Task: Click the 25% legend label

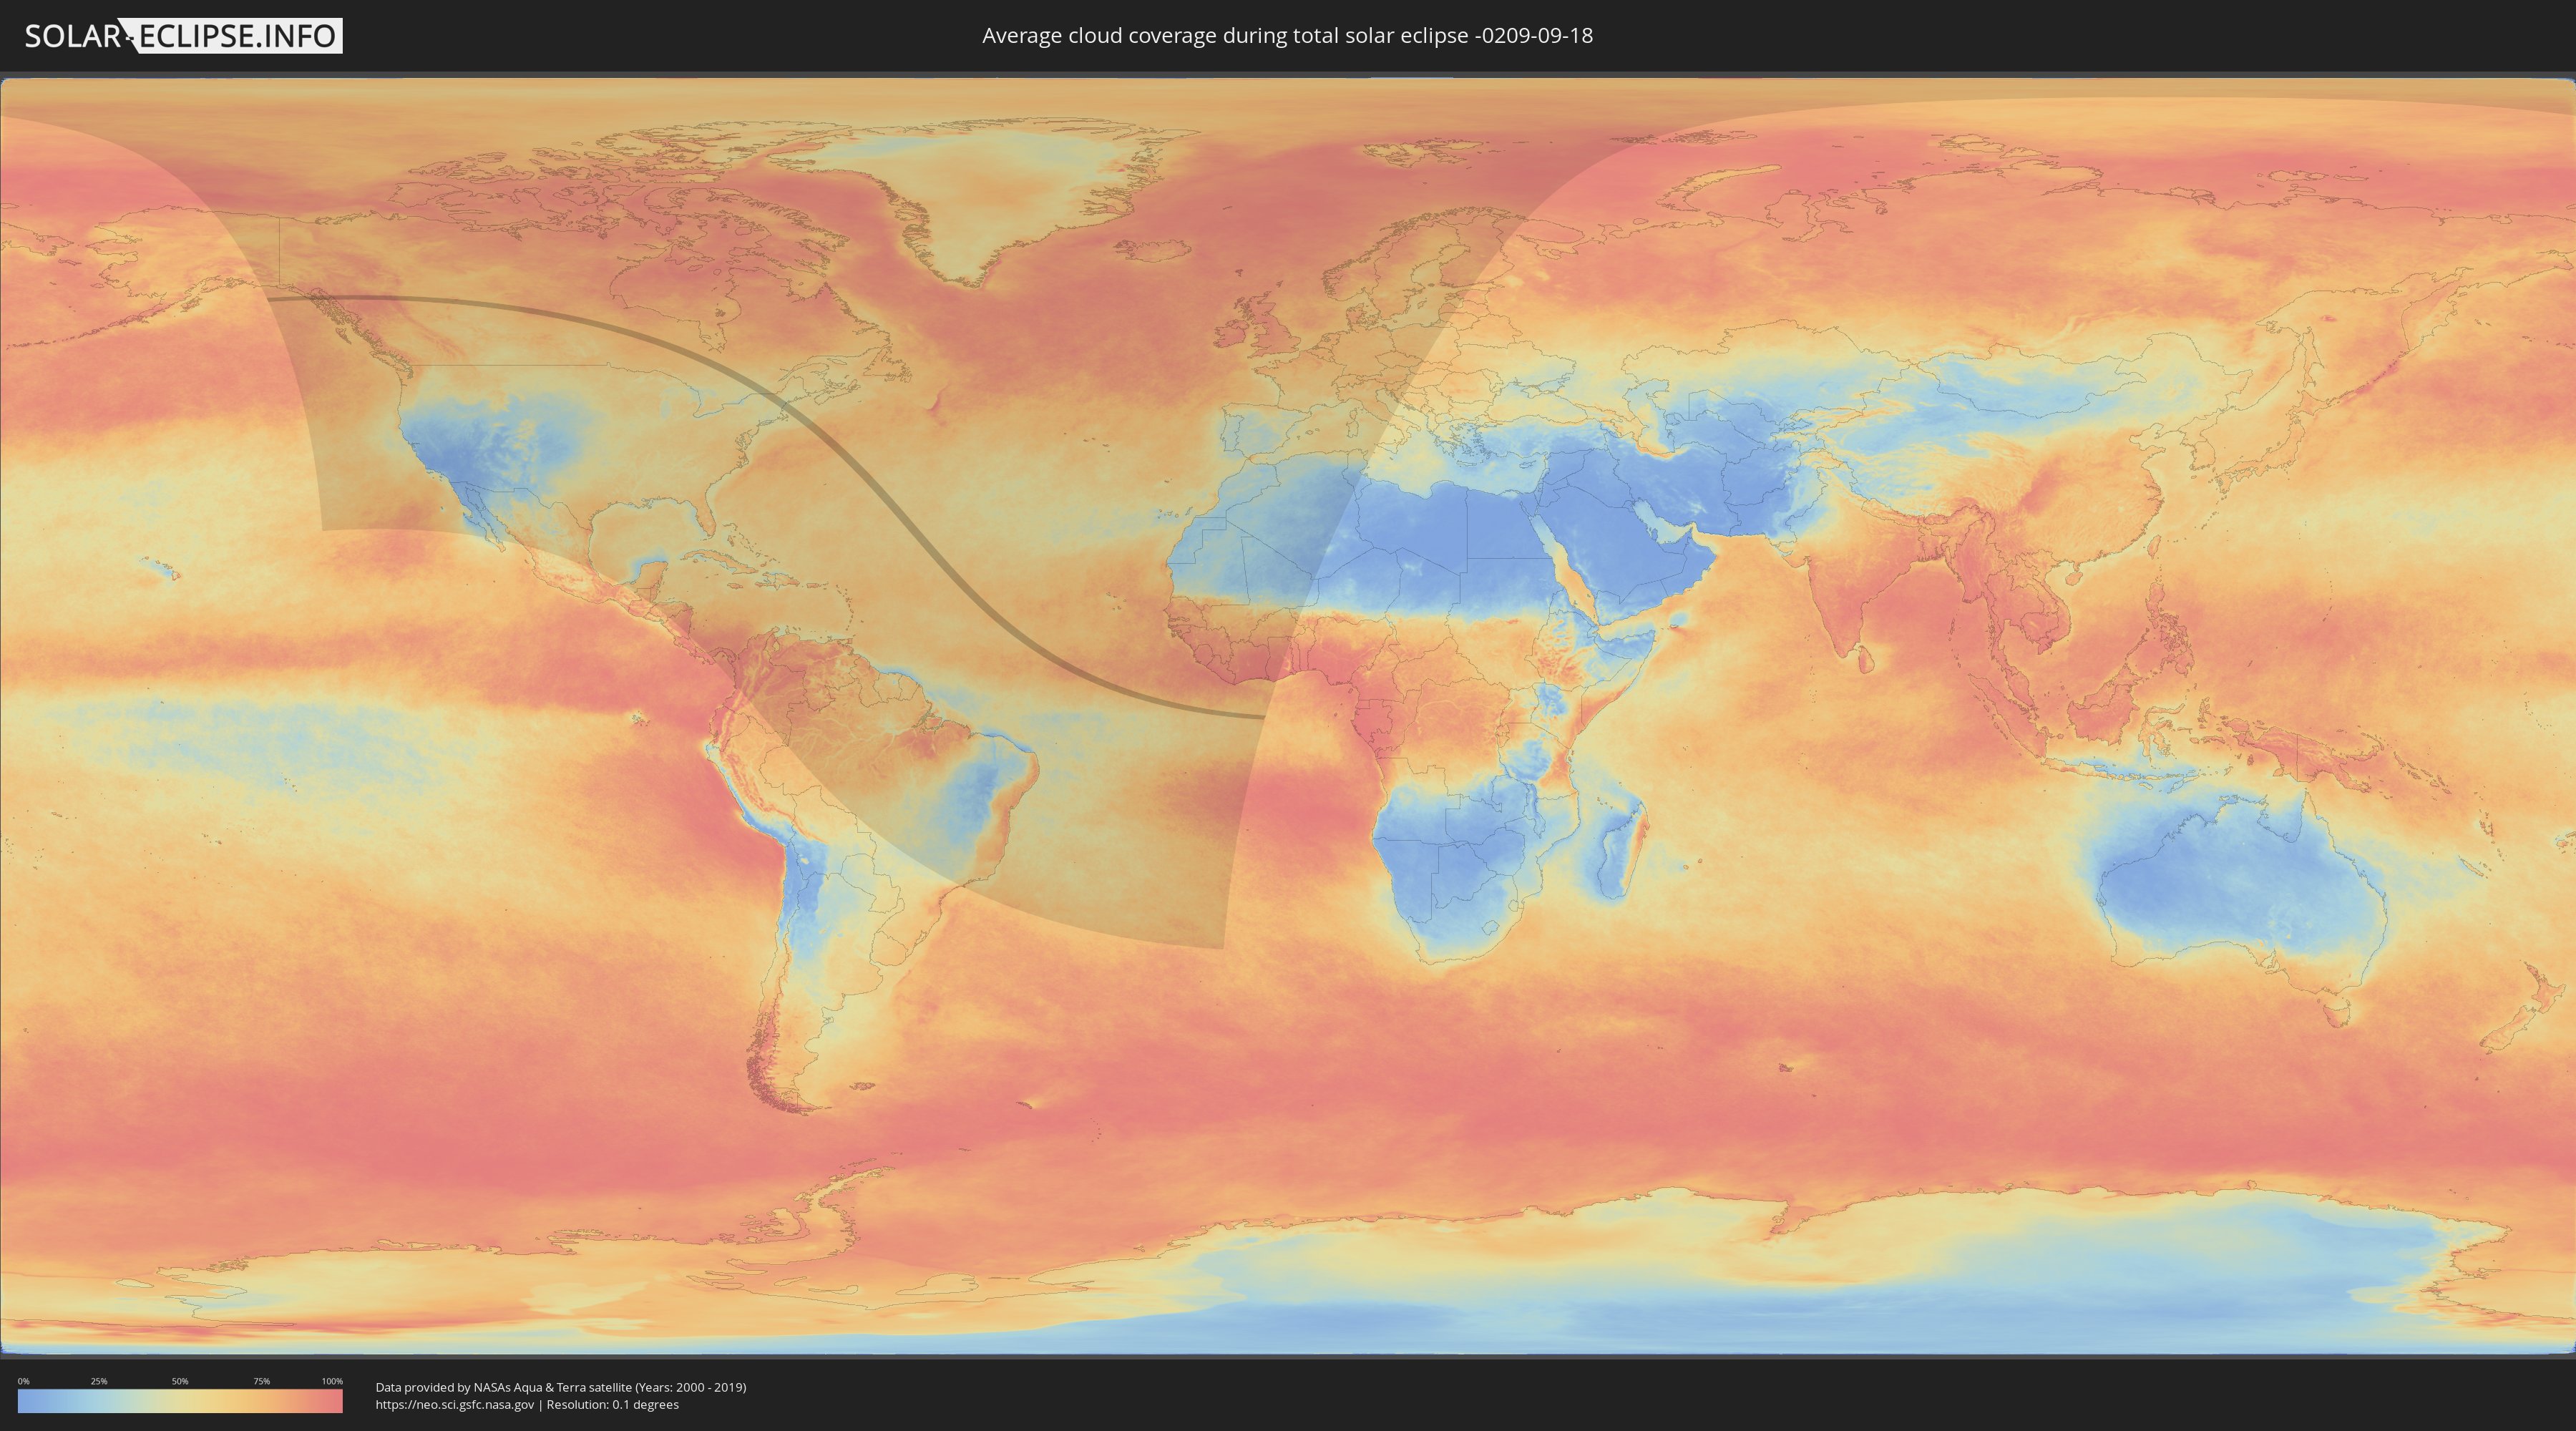Action: pos(99,1381)
